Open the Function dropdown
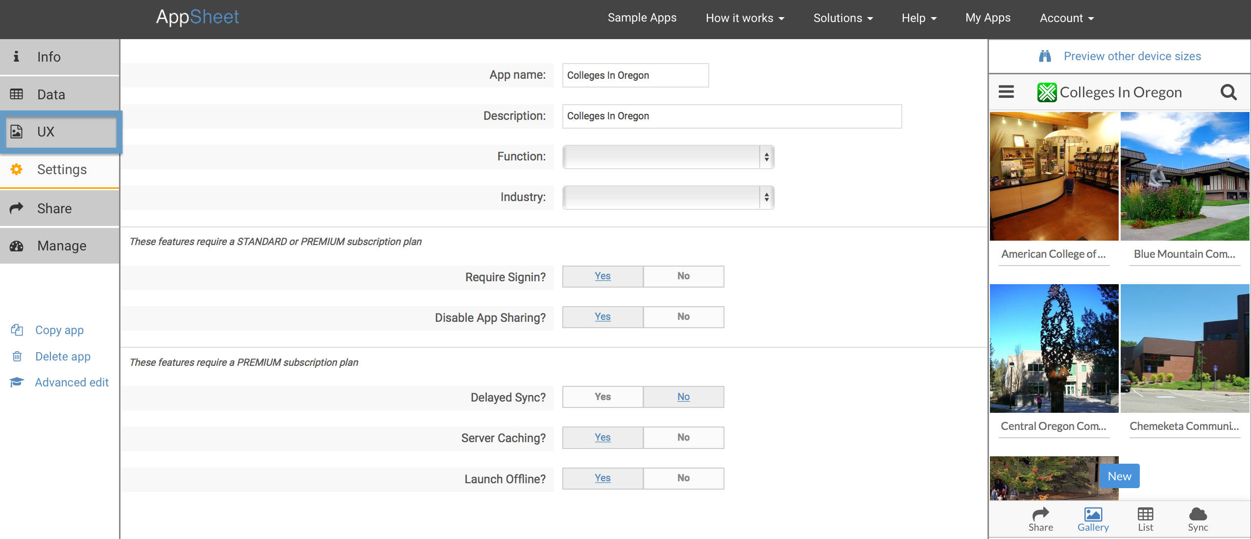1251x539 pixels. point(667,157)
